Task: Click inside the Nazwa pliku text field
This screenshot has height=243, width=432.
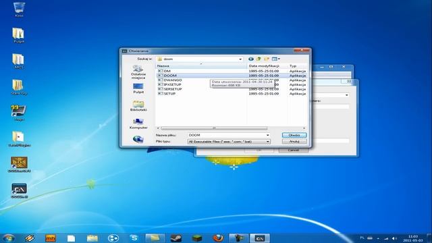Action: [x=227, y=135]
